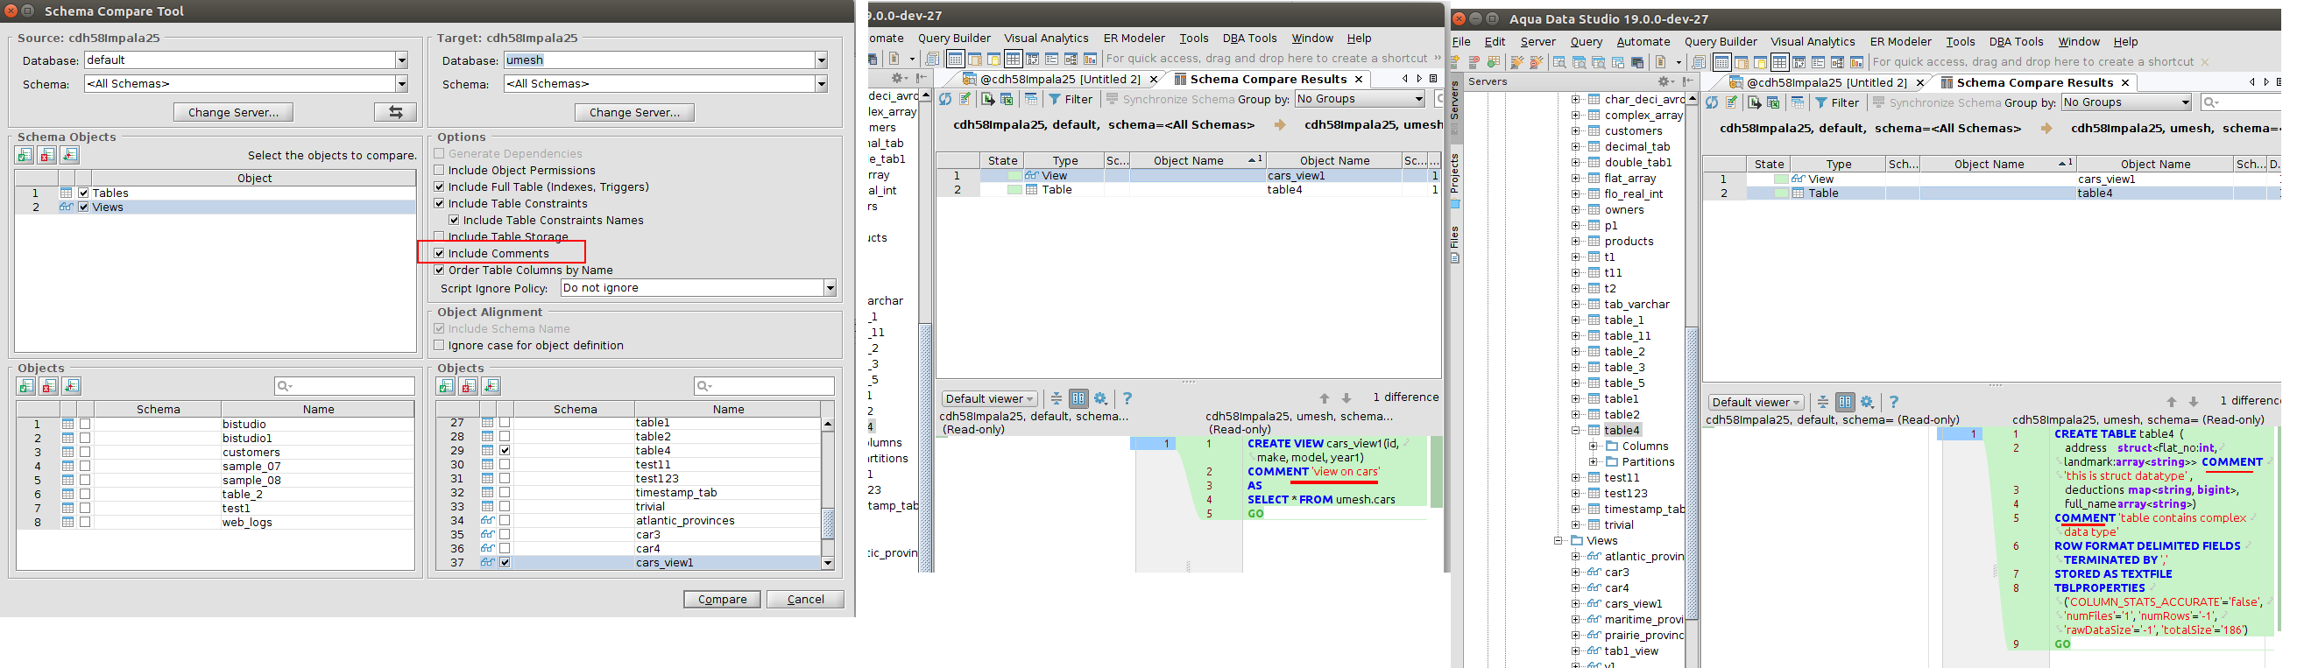Refresh comparison results in right window toolbar
This screenshot has height=668, width=2304.
click(1712, 102)
